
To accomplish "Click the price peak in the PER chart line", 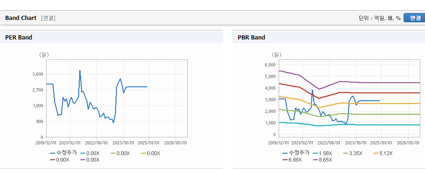I will tap(80, 71).
